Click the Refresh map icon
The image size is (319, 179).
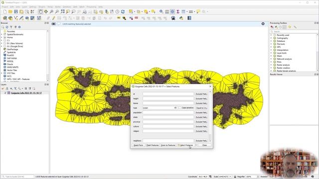click(123, 12)
